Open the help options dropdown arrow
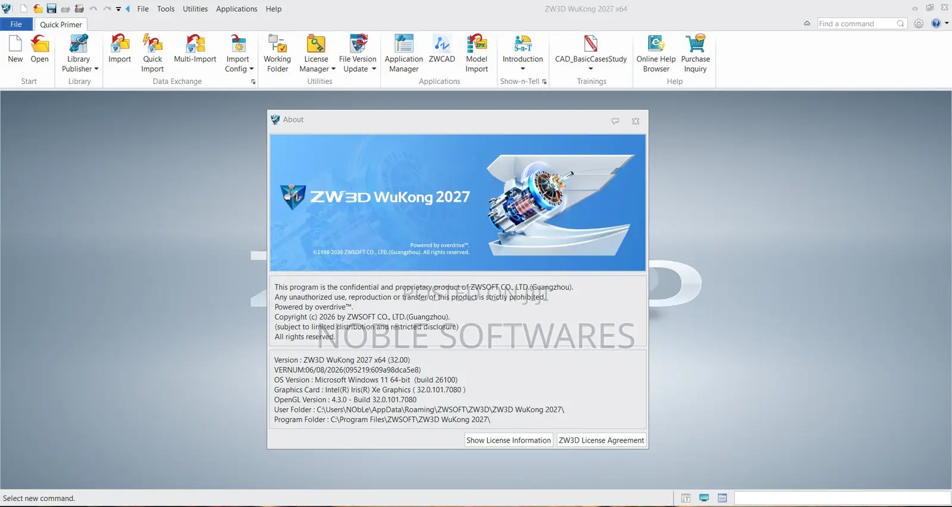 click(x=947, y=23)
